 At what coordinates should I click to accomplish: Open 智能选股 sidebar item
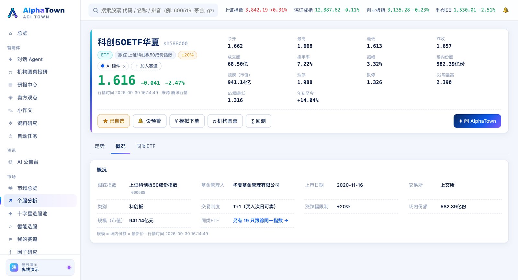40,227
